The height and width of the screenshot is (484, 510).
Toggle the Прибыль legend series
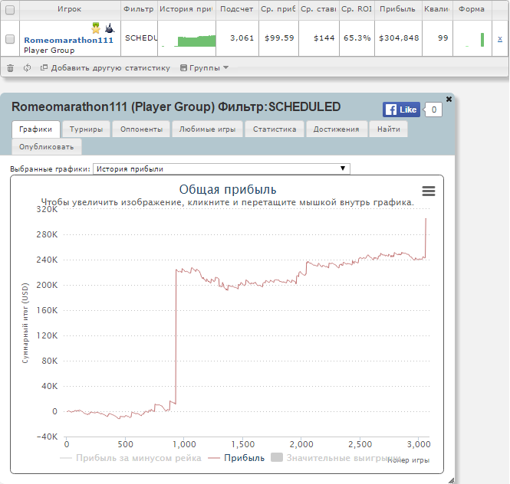(x=245, y=458)
